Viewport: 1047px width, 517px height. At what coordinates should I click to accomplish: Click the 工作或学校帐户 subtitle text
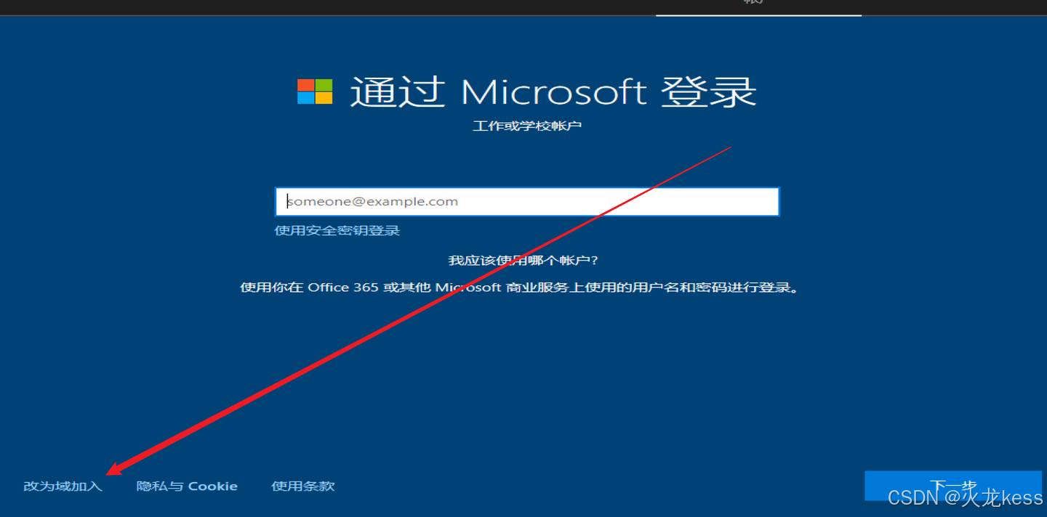coord(527,126)
